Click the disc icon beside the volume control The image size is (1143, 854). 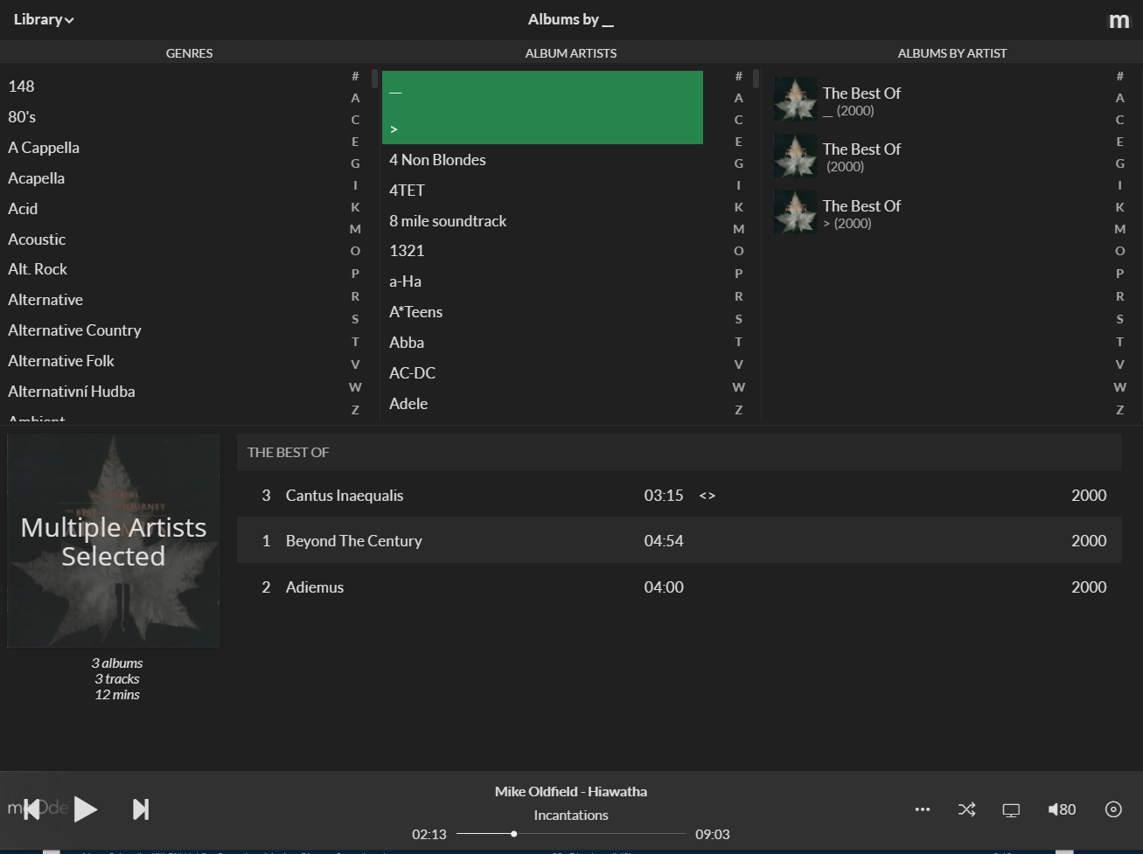[x=1112, y=809]
